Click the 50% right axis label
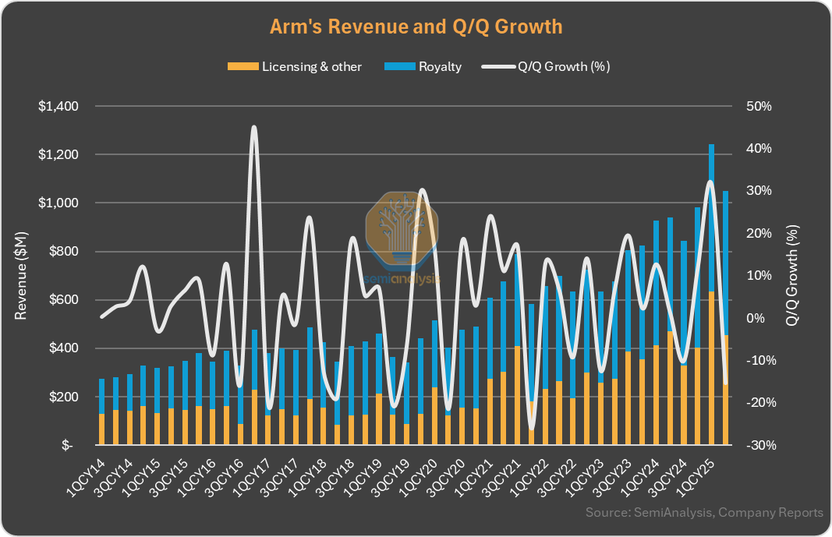Viewport: 832px width, 537px height. pyautogui.click(x=759, y=106)
